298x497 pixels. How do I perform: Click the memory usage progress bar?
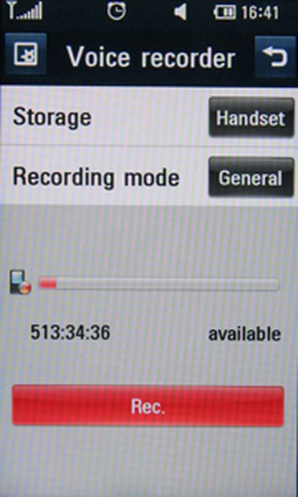click(159, 284)
